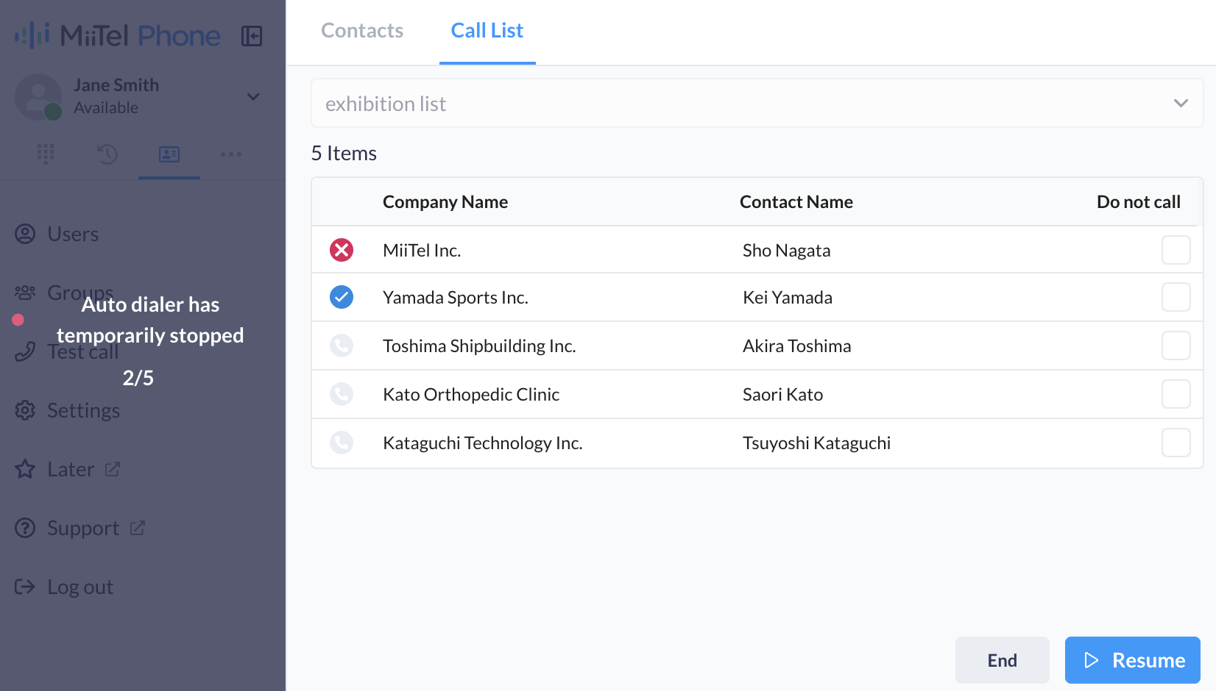Click the End button

click(x=1003, y=660)
